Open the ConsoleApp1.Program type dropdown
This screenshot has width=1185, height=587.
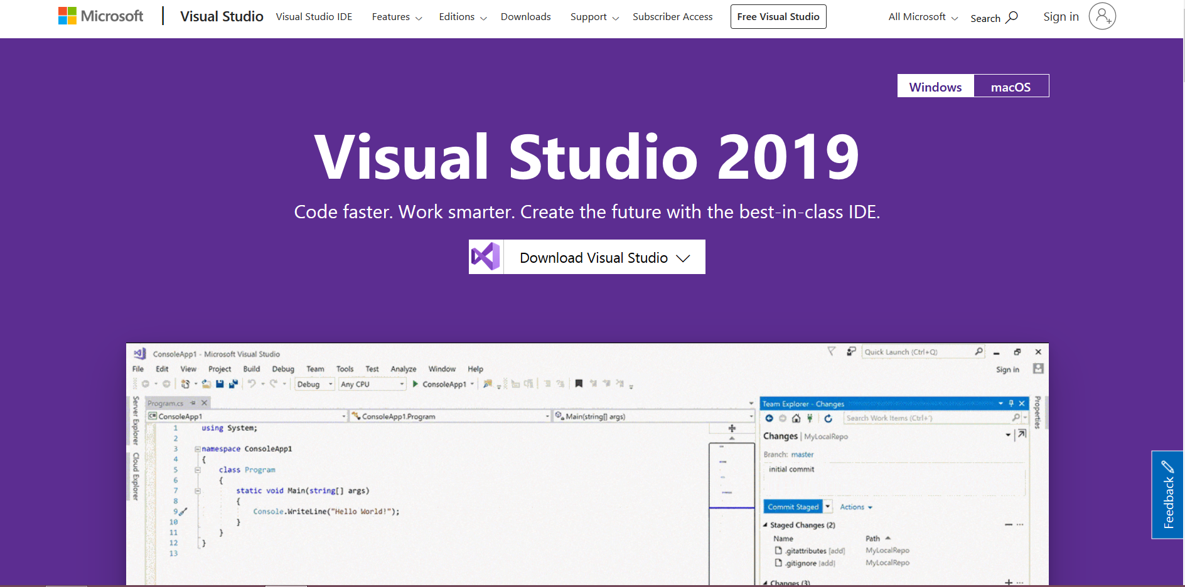(450, 416)
